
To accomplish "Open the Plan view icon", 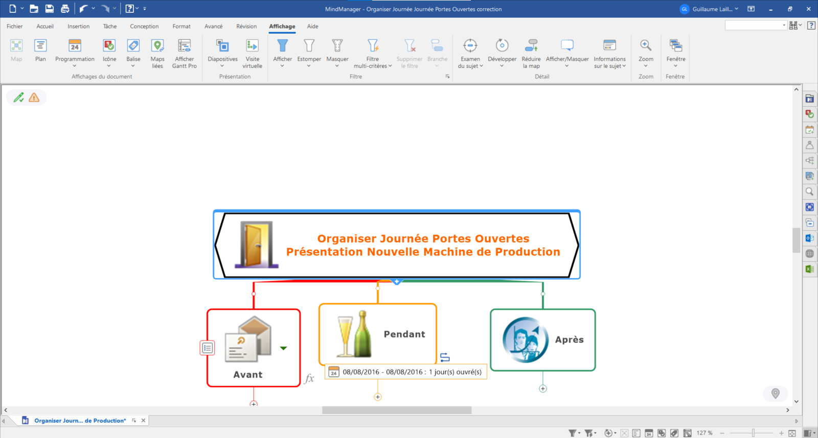I will (x=40, y=46).
